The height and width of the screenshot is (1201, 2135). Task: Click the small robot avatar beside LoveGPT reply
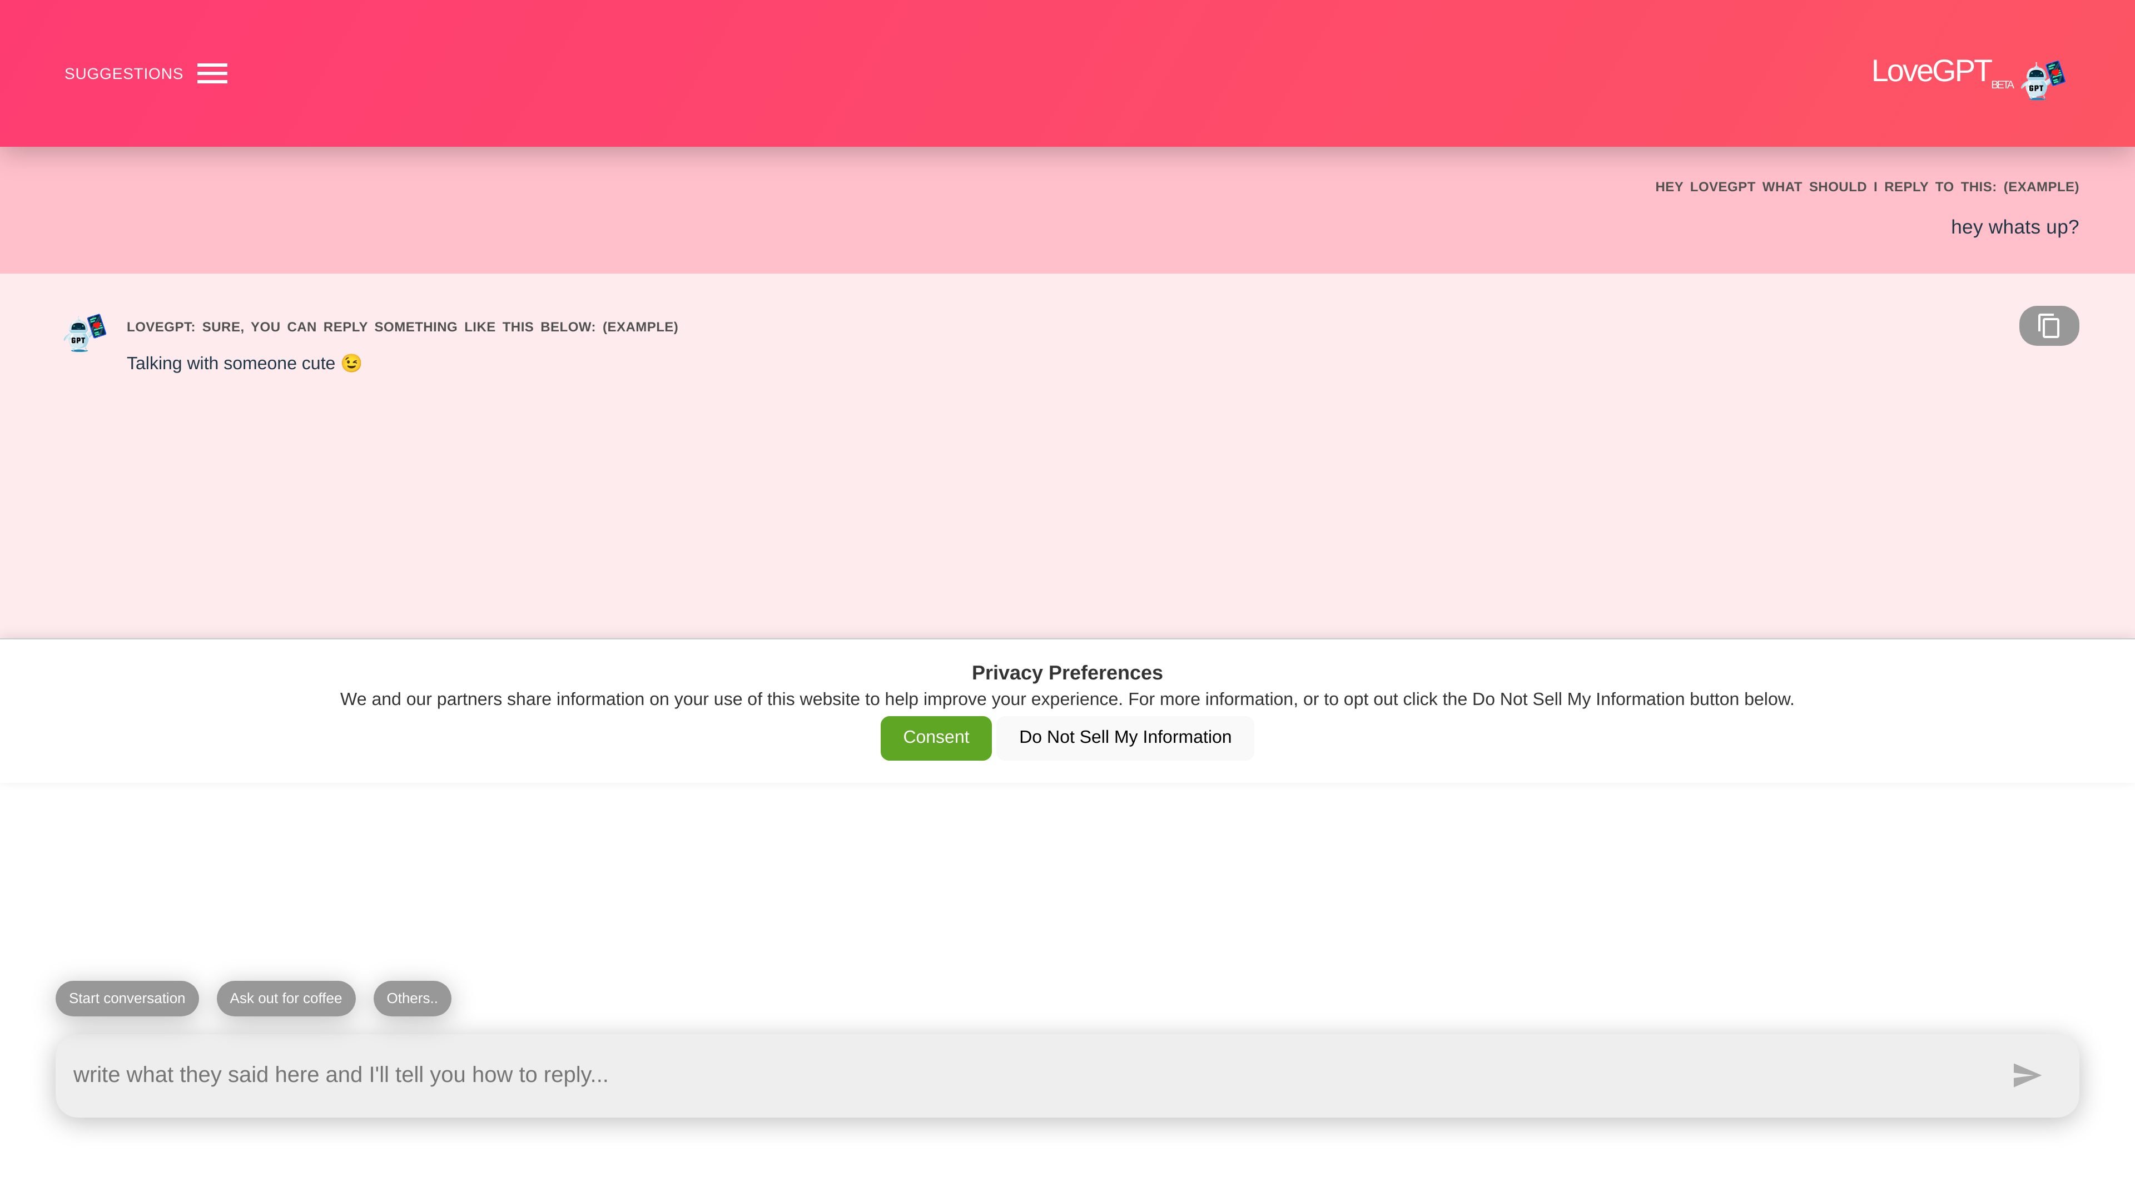pyautogui.click(x=86, y=333)
